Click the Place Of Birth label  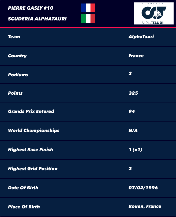click(x=24, y=207)
